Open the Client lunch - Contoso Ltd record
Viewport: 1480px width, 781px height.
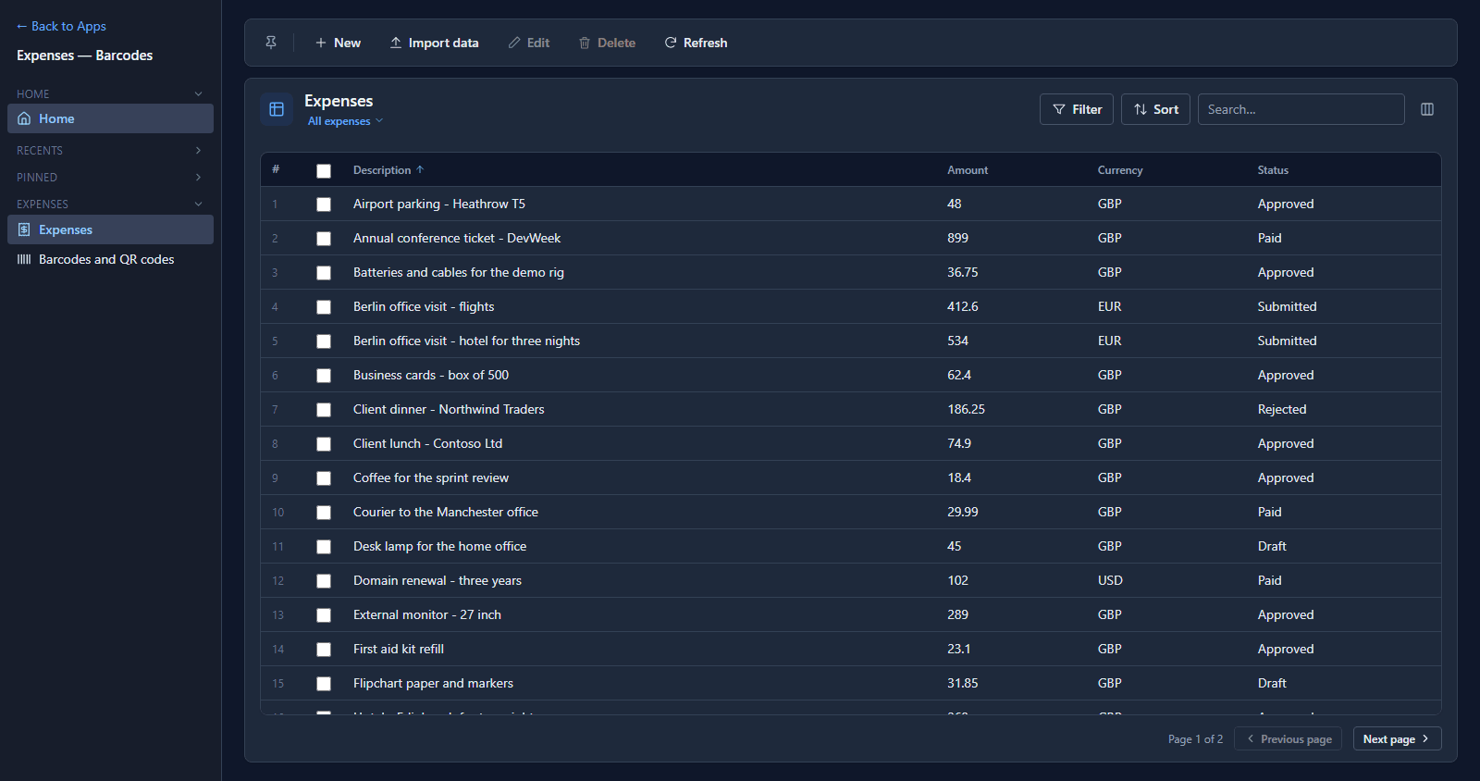coord(427,443)
